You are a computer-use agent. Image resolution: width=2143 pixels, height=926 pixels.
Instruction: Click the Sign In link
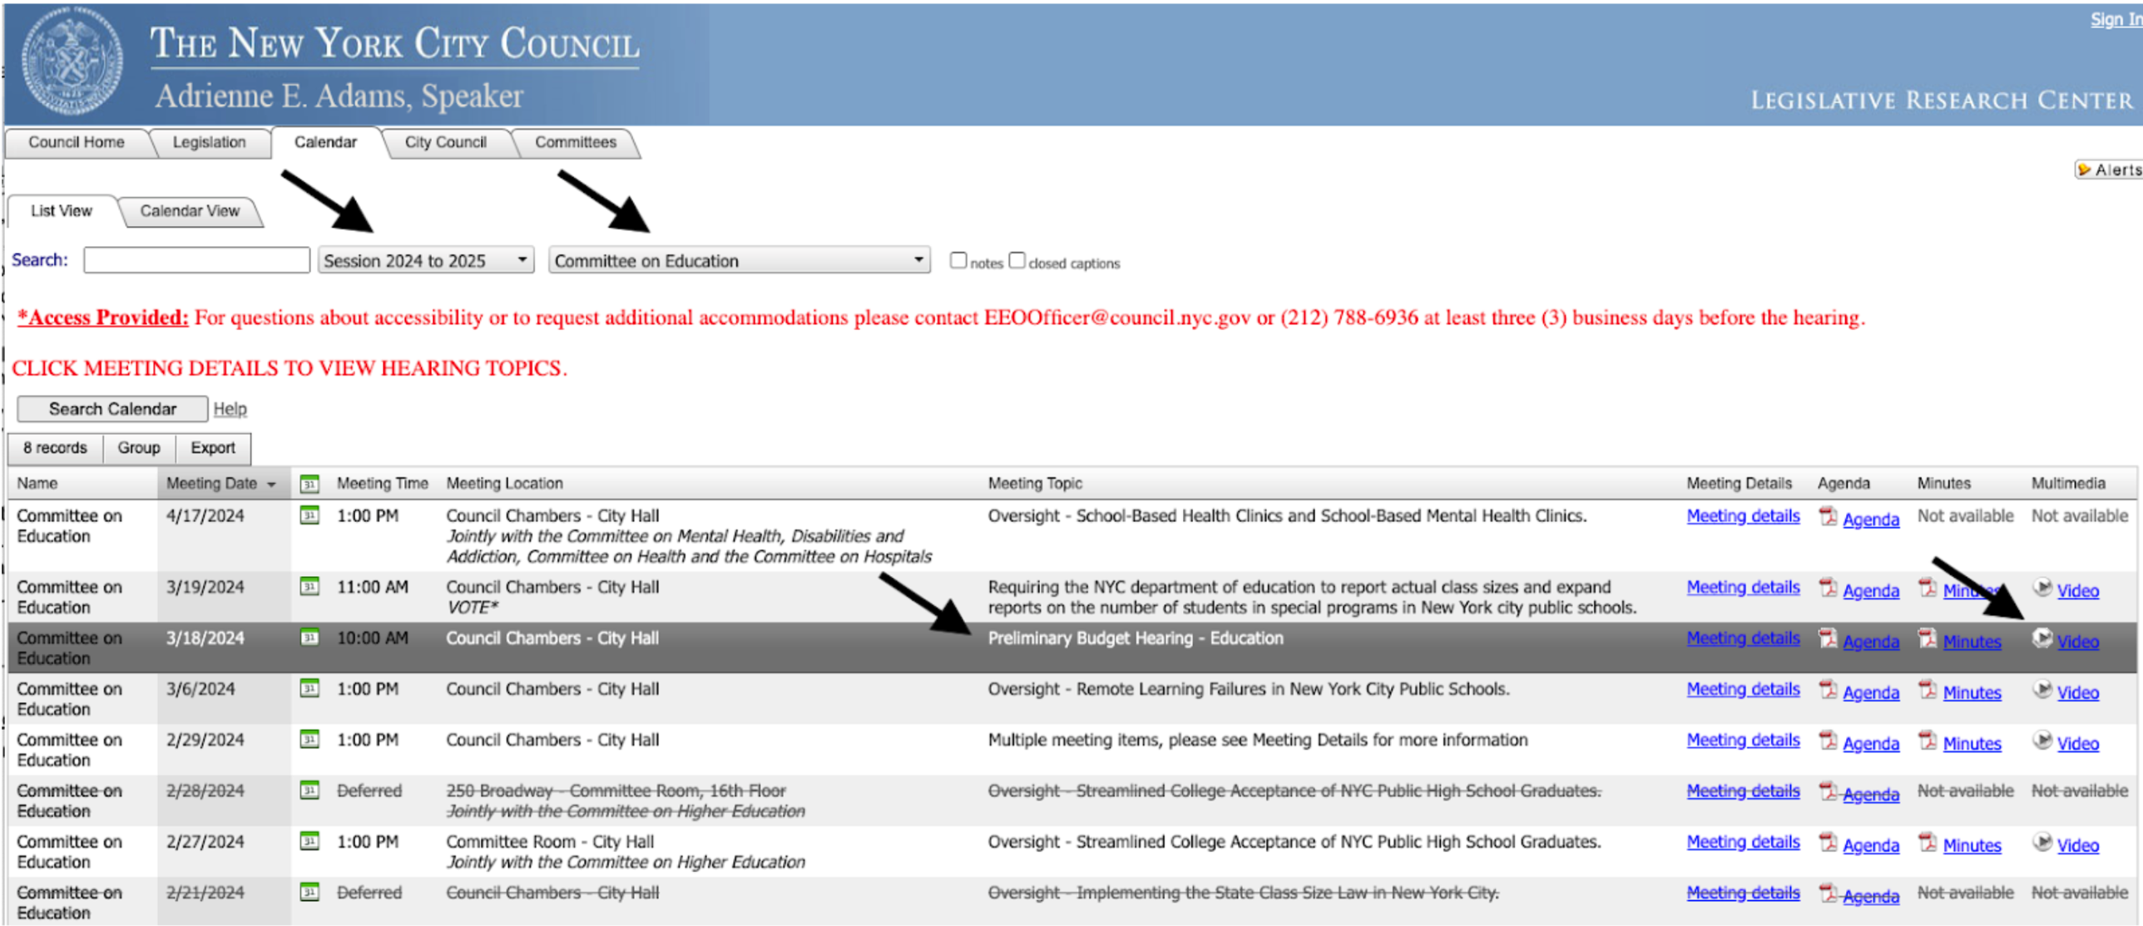click(2116, 19)
